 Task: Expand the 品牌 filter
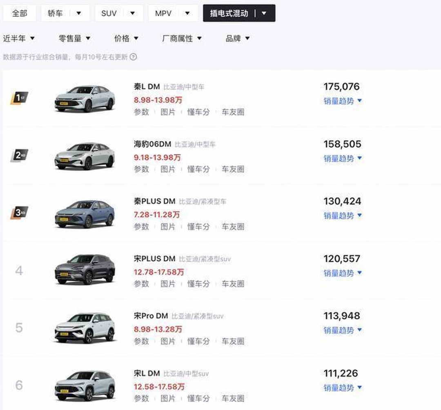237,38
